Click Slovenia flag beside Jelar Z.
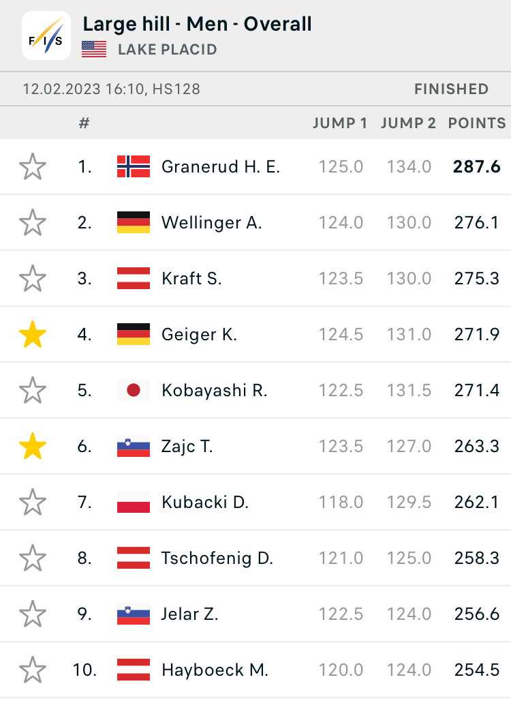Screen dimensions: 511x701 tap(134, 614)
